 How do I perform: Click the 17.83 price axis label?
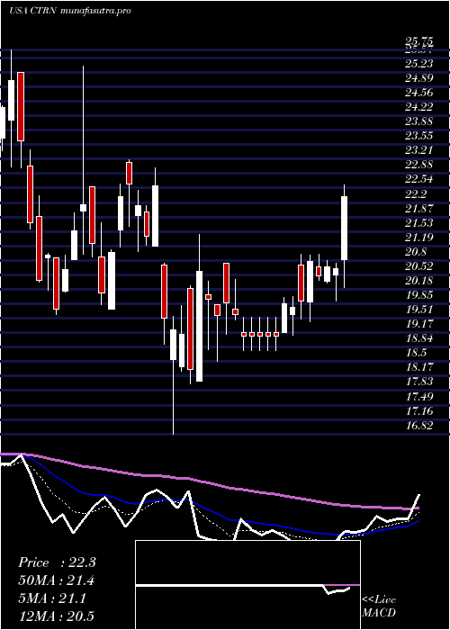(419, 382)
